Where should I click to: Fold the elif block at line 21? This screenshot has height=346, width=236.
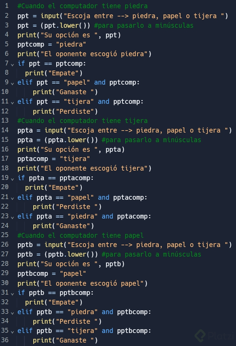click(x=13, y=198)
